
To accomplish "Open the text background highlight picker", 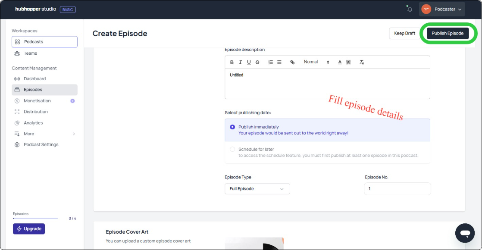I will click(x=348, y=62).
